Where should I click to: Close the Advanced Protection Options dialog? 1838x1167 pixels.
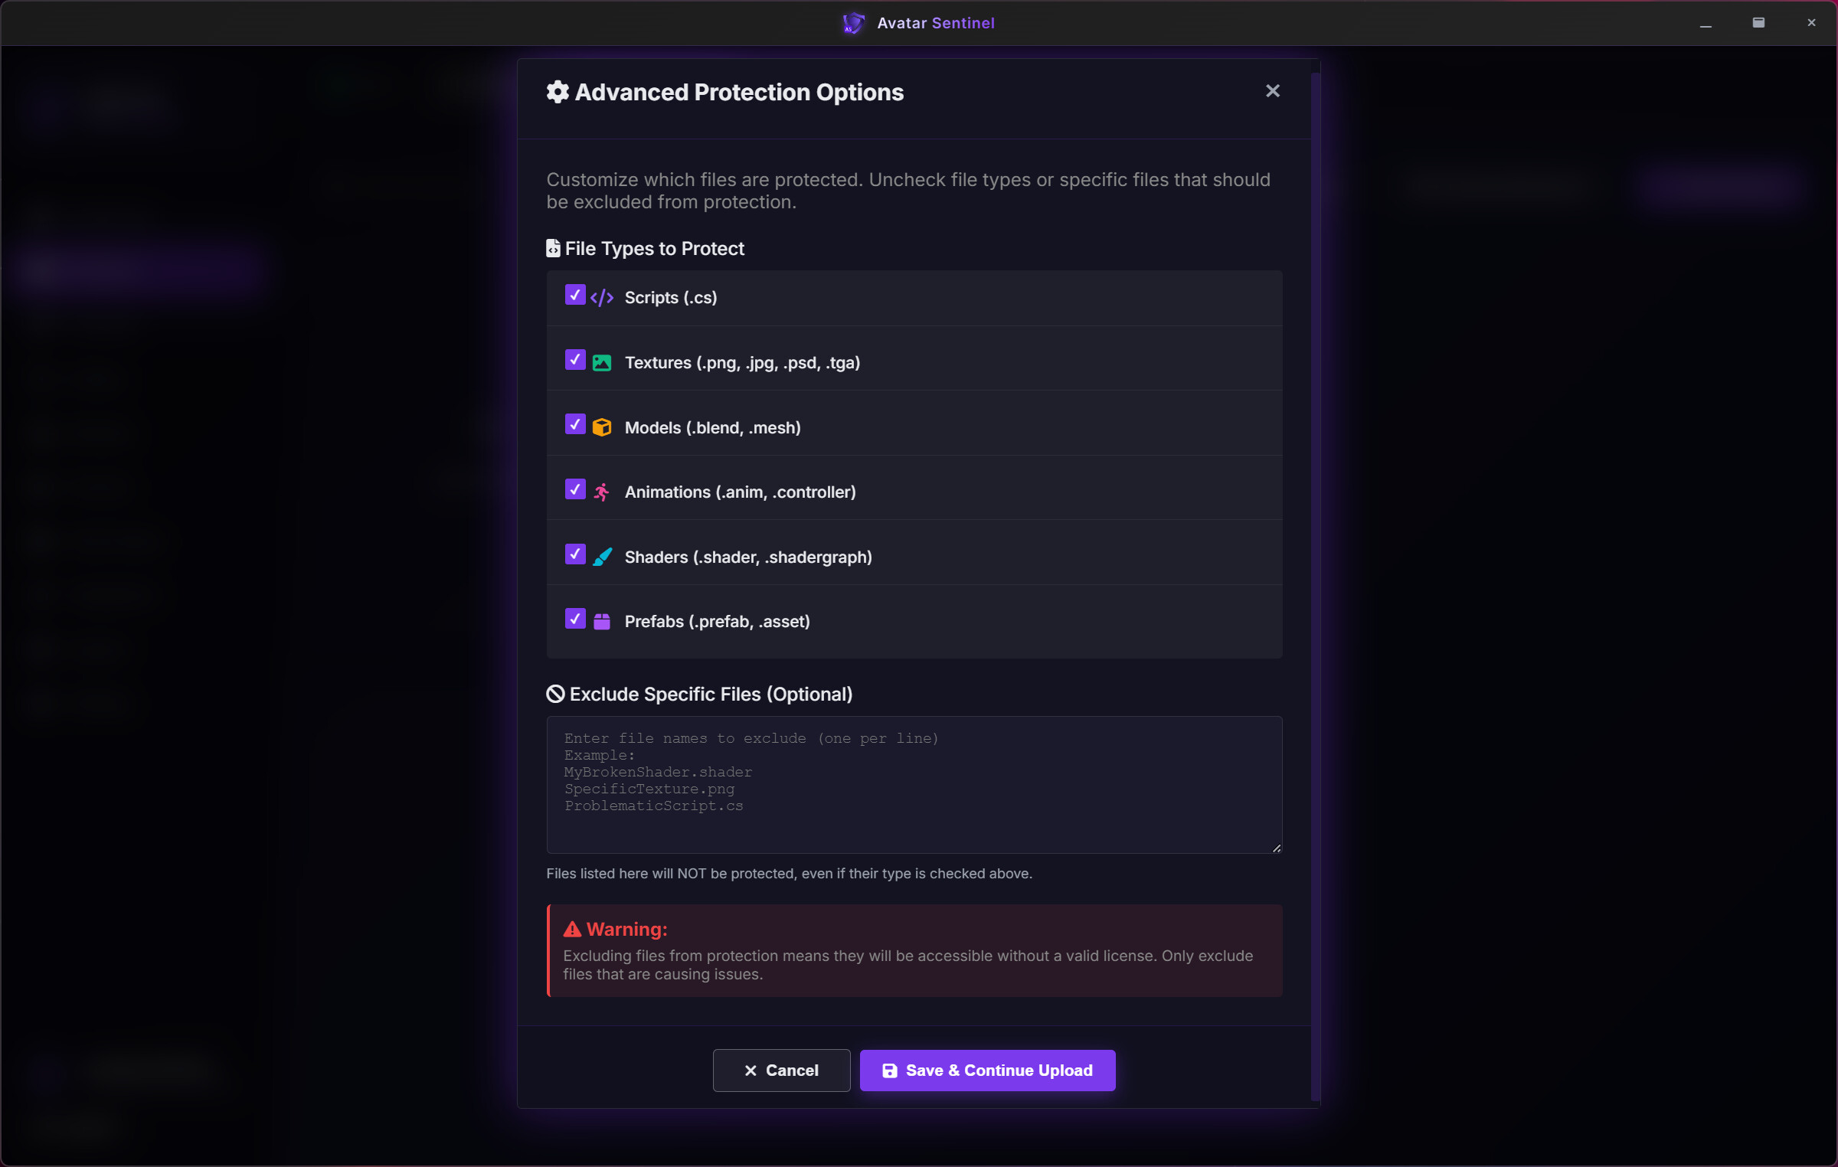click(x=1272, y=90)
